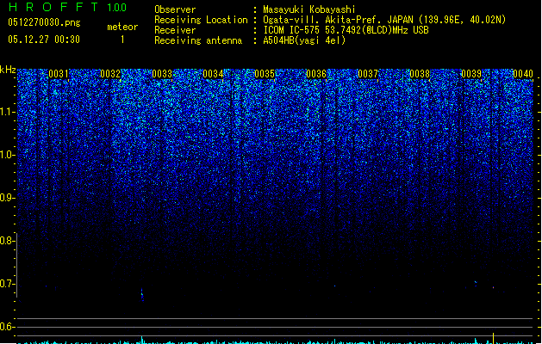
Task: Click the 0.6 kHz axis label
Action: [x=7, y=327]
